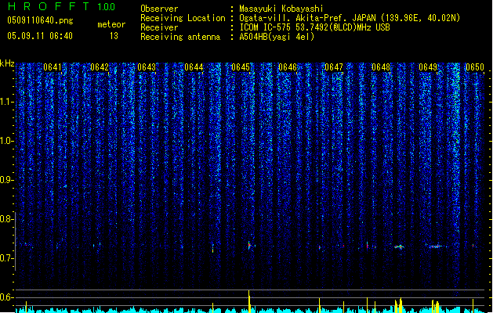Click the 0.7 kHz axis label
Viewport: 493px width, 313px height.
pyautogui.click(x=7, y=258)
